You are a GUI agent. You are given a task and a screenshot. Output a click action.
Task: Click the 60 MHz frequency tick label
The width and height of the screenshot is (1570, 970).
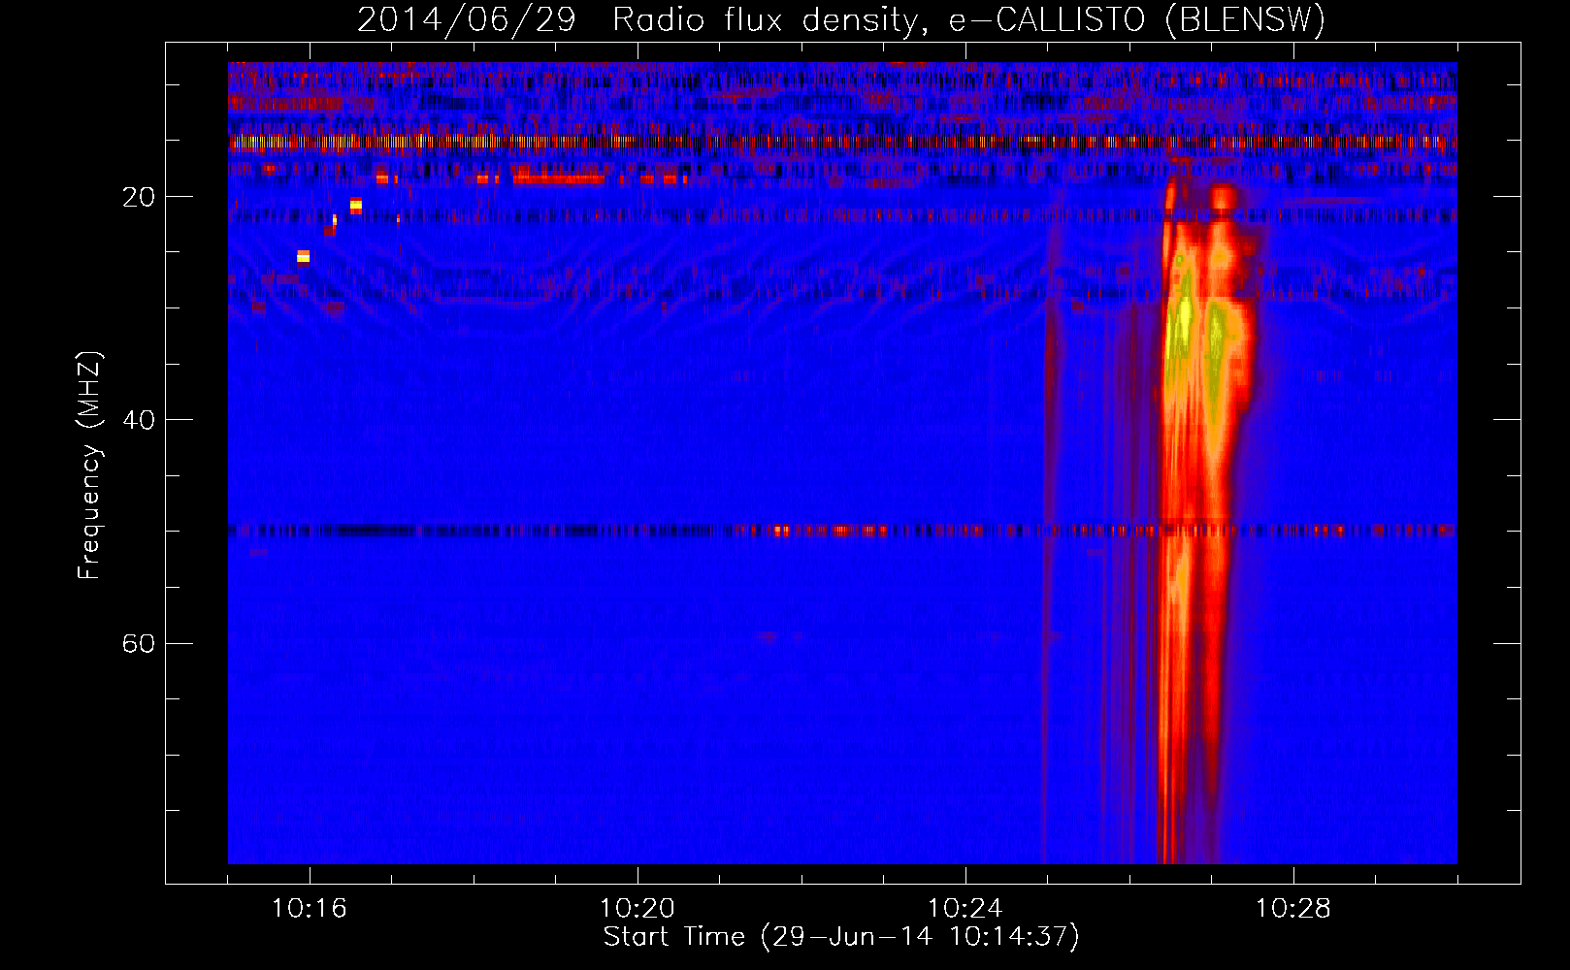coord(138,643)
